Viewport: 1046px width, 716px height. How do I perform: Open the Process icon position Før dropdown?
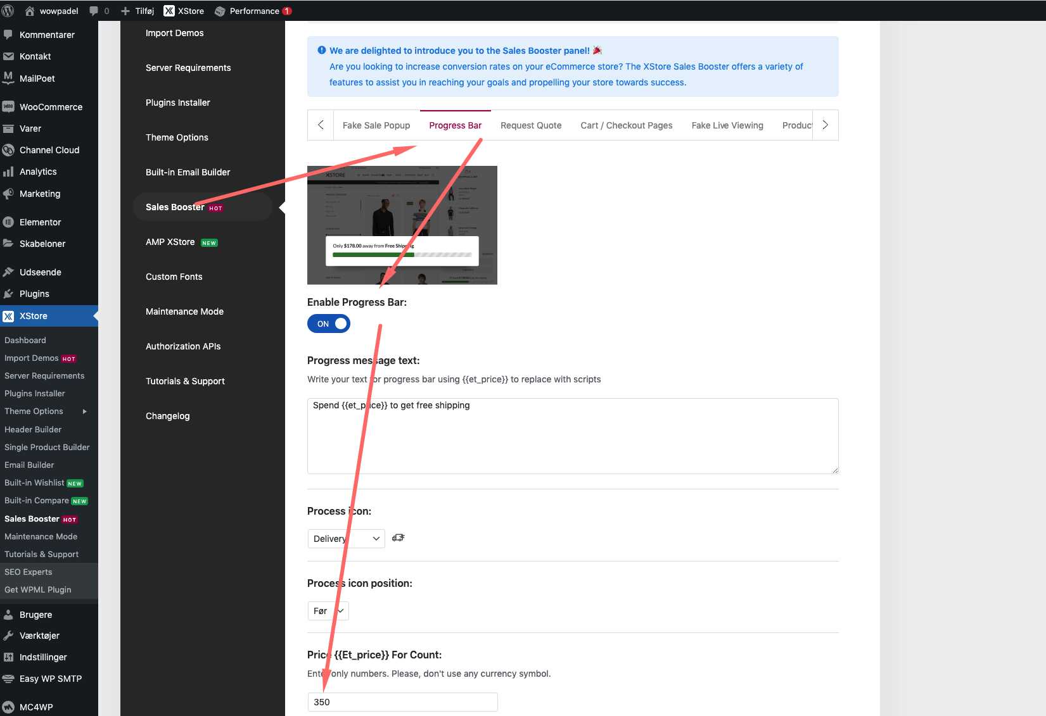328,611
